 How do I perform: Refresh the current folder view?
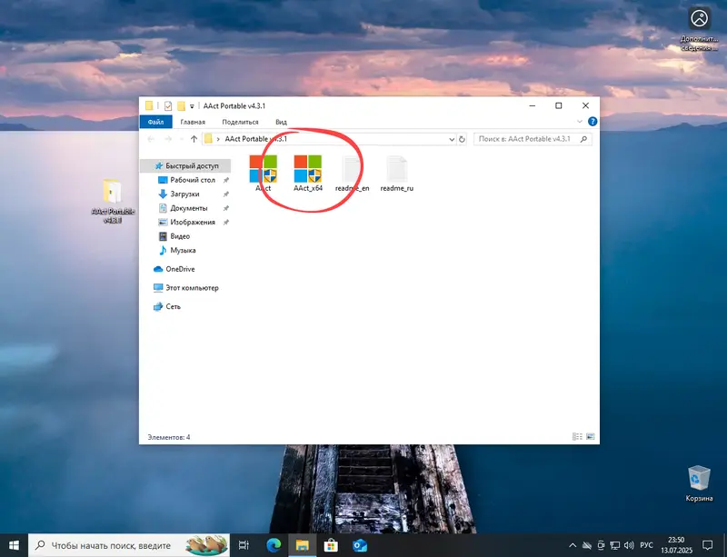click(x=463, y=139)
